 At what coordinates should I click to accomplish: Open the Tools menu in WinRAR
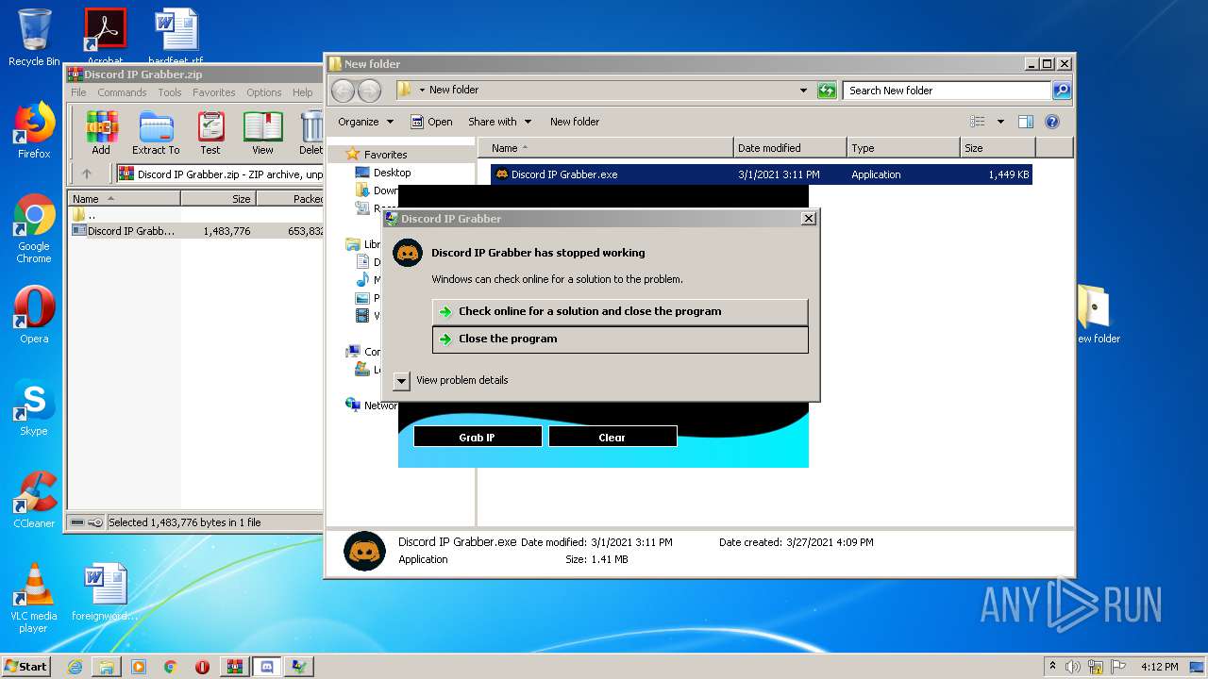tap(170, 92)
